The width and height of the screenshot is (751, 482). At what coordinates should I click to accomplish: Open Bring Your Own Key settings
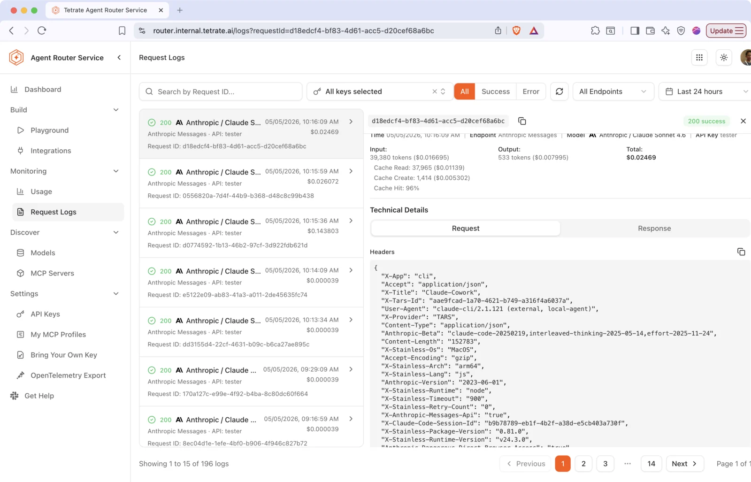(x=64, y=355)
